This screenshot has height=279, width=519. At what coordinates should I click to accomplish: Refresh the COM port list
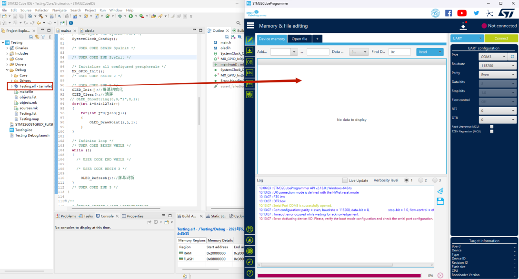pos(512,57)
